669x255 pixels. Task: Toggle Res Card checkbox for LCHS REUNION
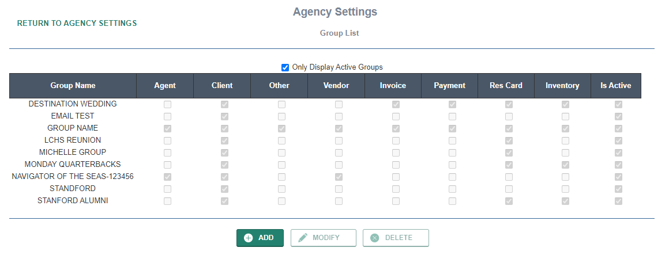click(x=509, y=140)
